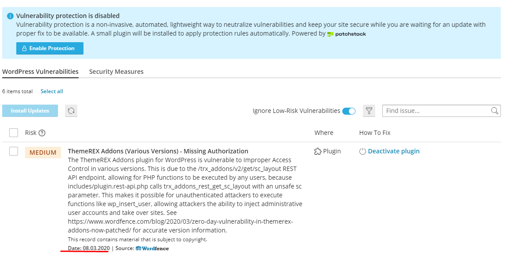Click the Wordfence source logo
The image size is (511, 254).
click(x=152, y=248)
